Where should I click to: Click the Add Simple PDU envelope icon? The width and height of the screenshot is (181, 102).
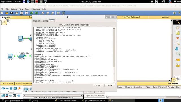[178, 60]
